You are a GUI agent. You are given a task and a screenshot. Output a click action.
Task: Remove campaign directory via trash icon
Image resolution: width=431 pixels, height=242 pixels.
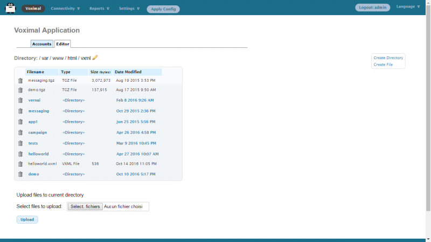pos(20,132)
